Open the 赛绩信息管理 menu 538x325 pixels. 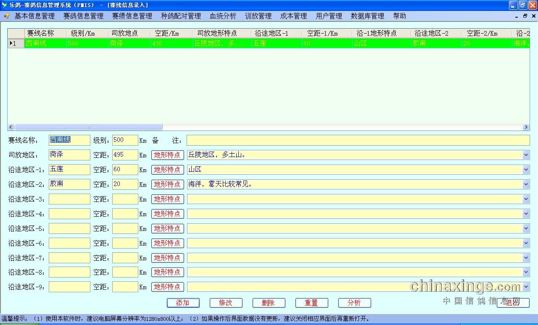[x=132, y=16]
